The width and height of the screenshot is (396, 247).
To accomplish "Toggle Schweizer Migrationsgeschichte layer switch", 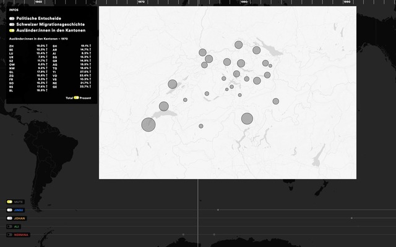I will coord(12,24).
